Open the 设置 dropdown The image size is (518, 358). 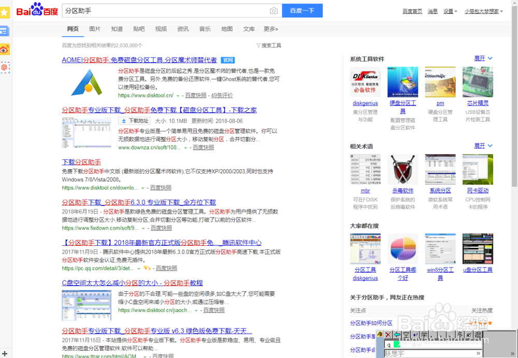450,11
